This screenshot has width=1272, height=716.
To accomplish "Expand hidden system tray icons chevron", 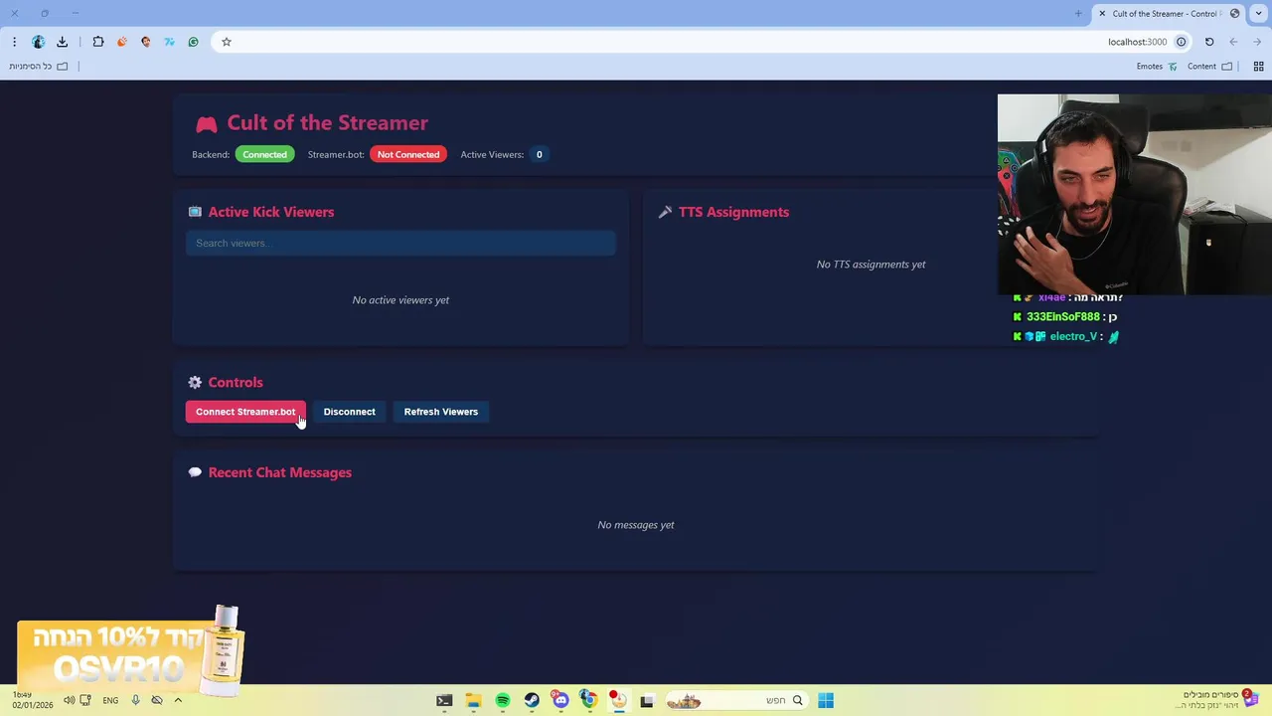I will coord(178,700).
